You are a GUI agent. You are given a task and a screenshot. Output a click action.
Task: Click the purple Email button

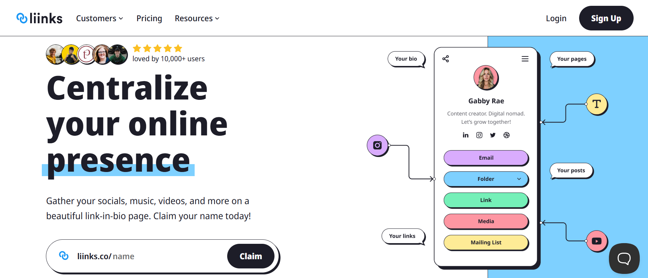486,158
